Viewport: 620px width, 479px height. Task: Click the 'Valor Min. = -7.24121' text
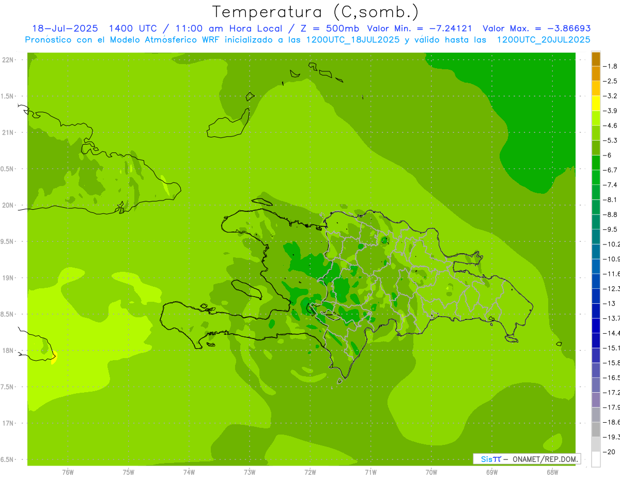click(420, 28)
